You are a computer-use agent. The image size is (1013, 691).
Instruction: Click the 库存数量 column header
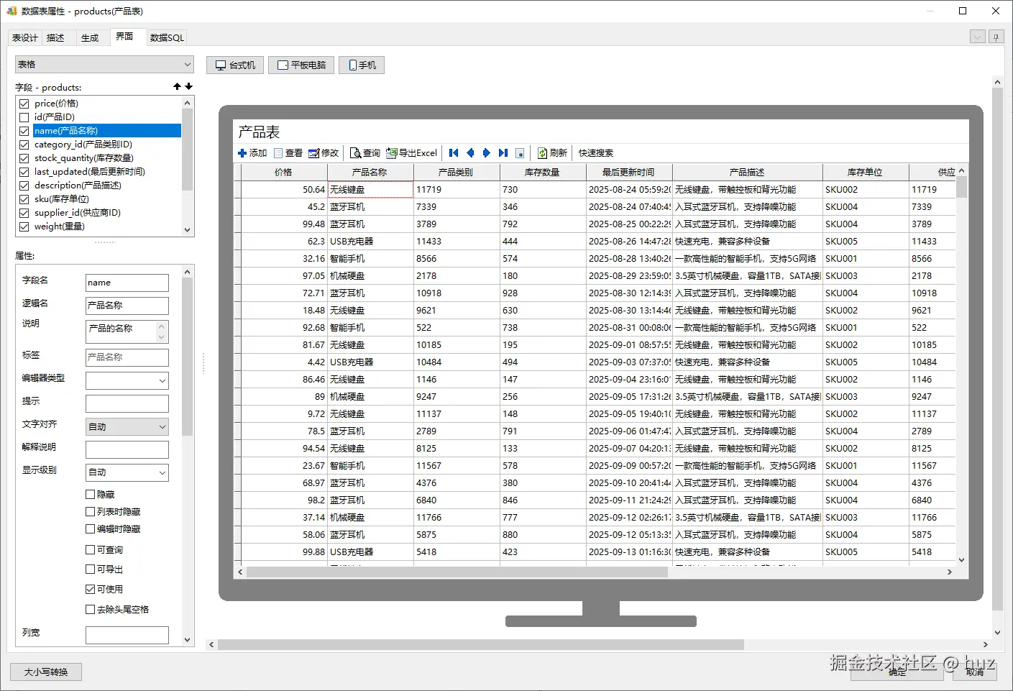[543, 173]
